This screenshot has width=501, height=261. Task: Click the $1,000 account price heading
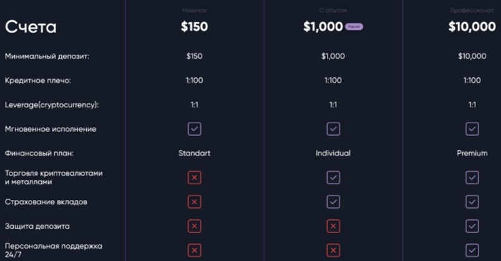pyautogui.click(x=323, y=27)
